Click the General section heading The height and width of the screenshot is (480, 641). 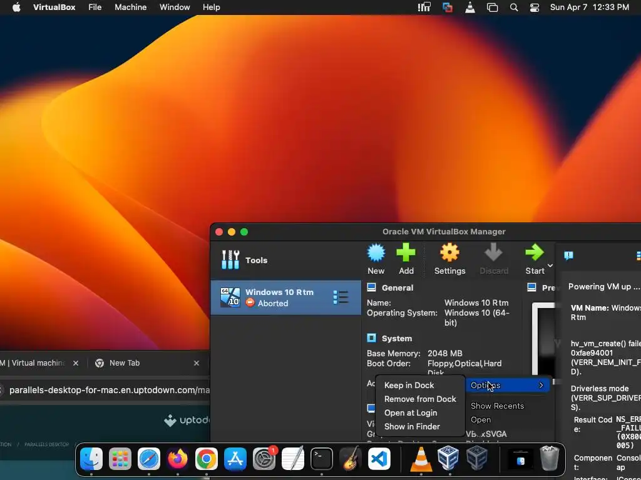[x=397, y=287]
